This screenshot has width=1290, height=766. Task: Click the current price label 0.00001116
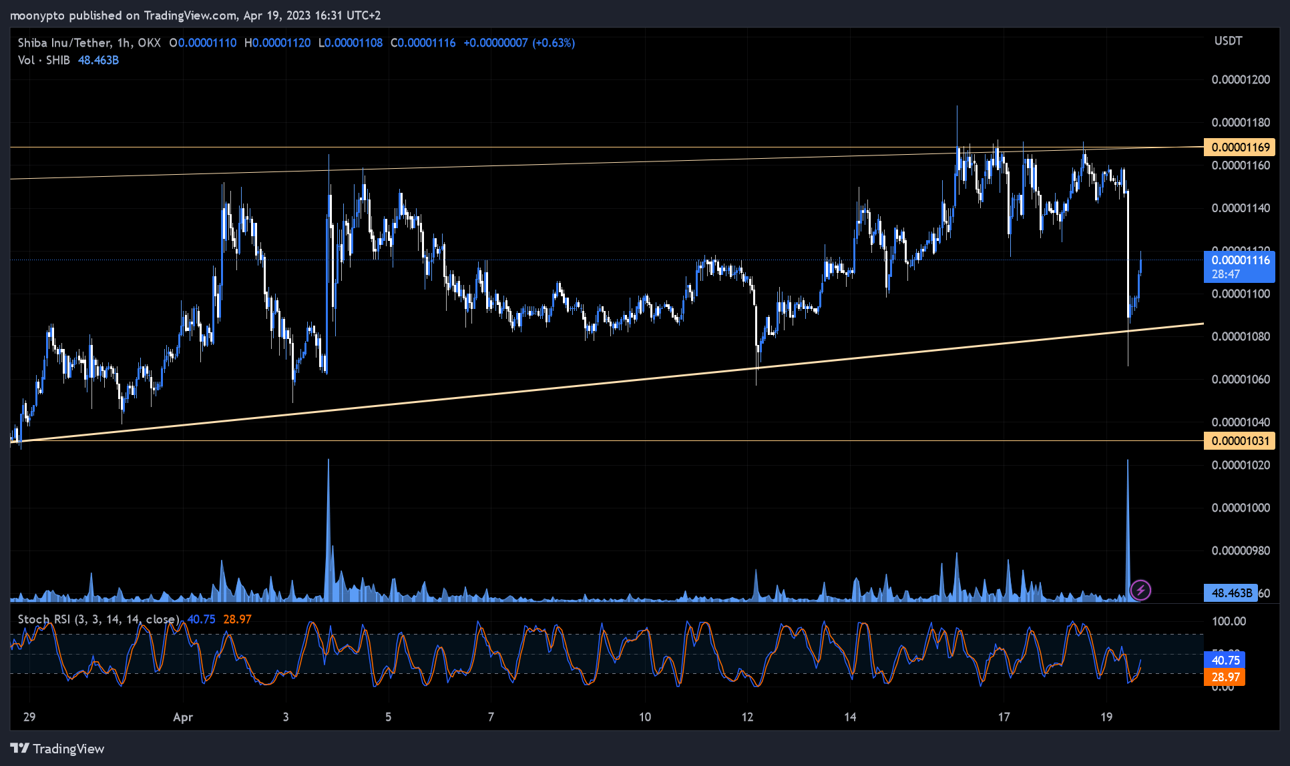pyautogui.click(x=1240, y=266)
